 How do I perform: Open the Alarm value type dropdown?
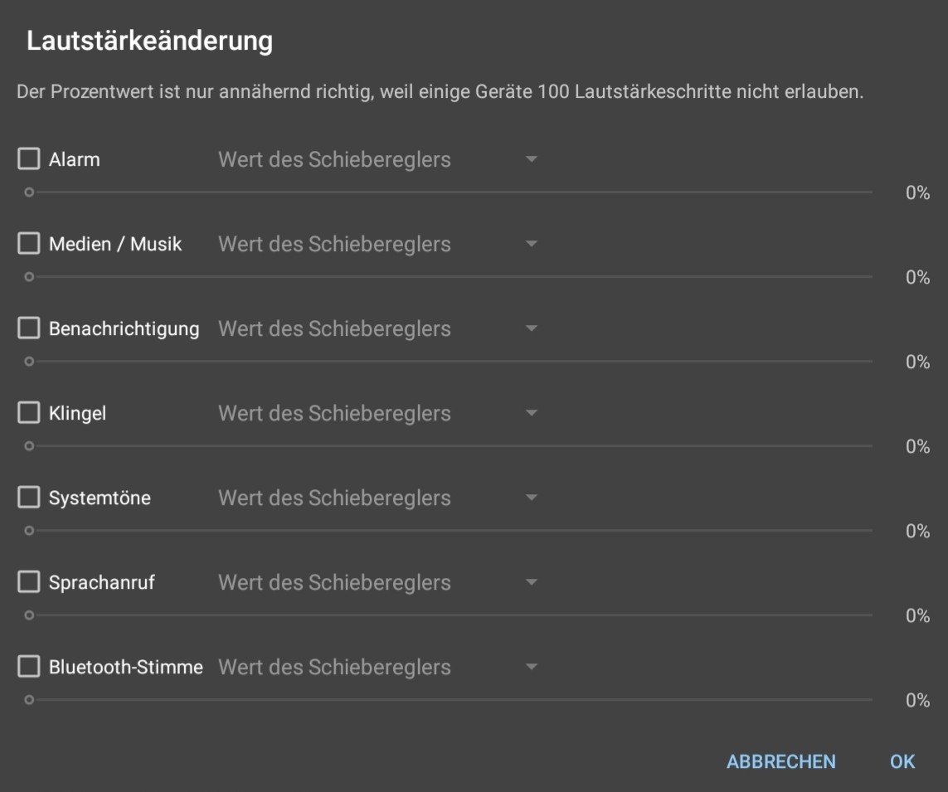[x=378, y=159]
